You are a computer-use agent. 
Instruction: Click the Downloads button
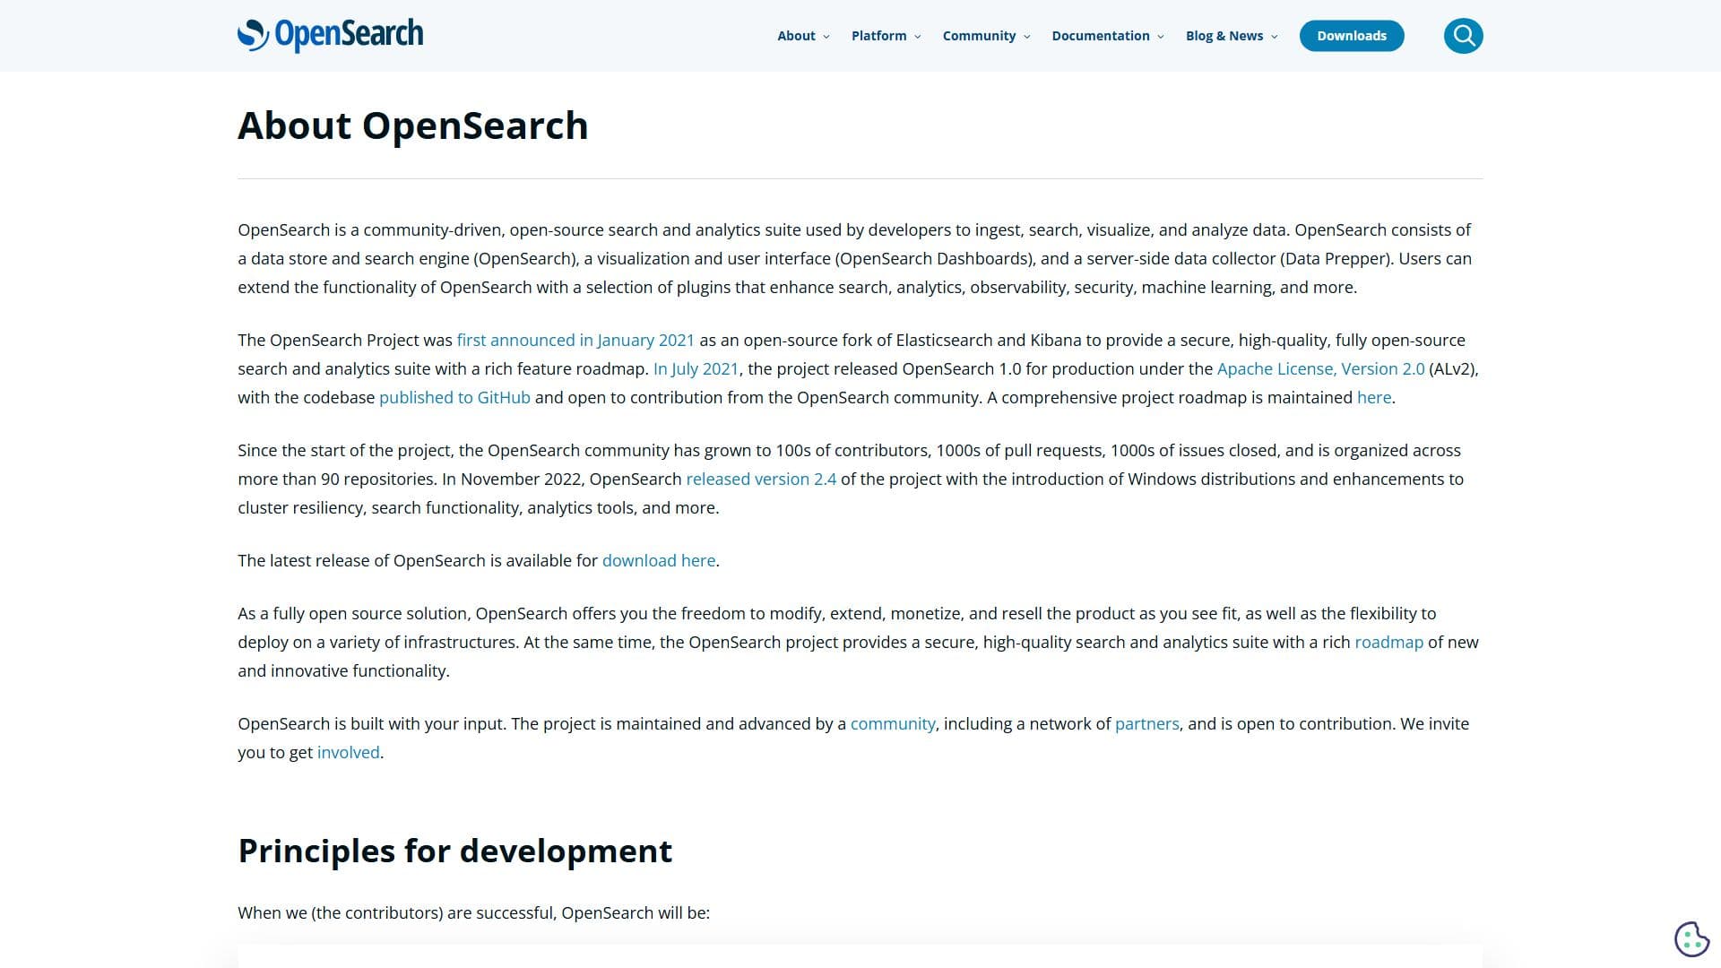[x=1352, y=36]
